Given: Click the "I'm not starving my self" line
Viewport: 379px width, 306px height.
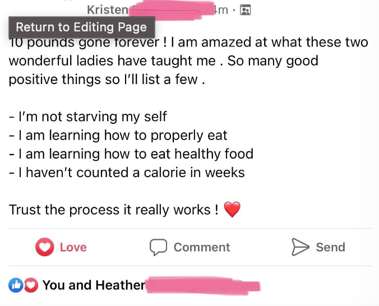Looking at the screenshot, I should [88, 117].
